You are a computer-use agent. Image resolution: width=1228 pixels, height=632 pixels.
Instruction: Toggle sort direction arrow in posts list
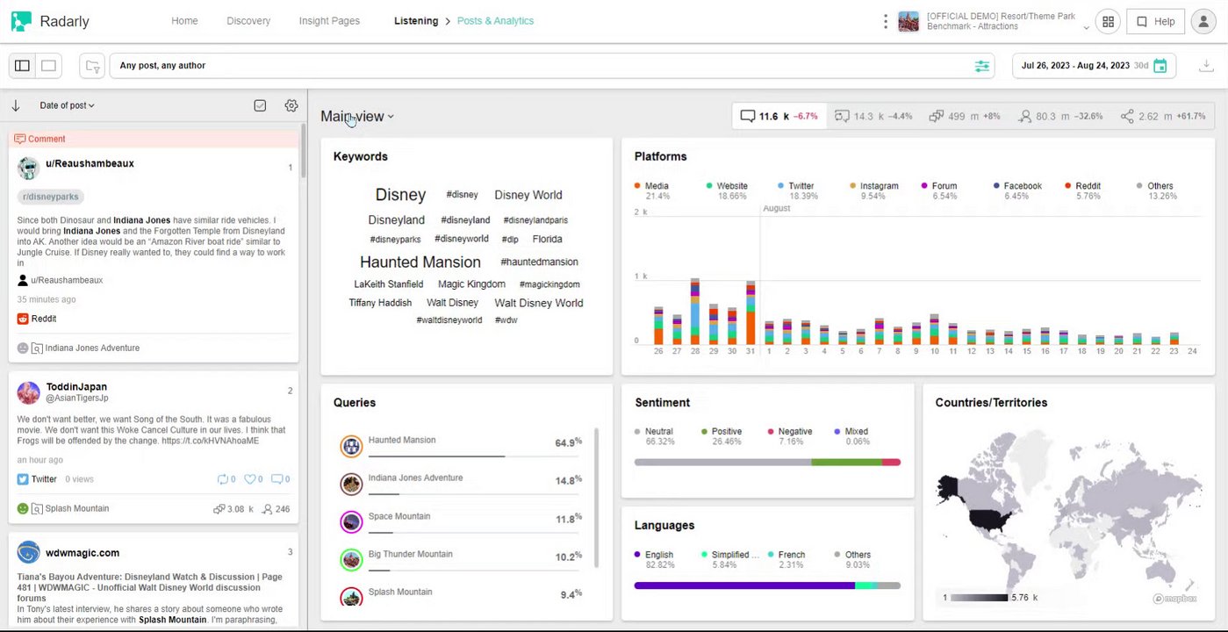(15, 105)
